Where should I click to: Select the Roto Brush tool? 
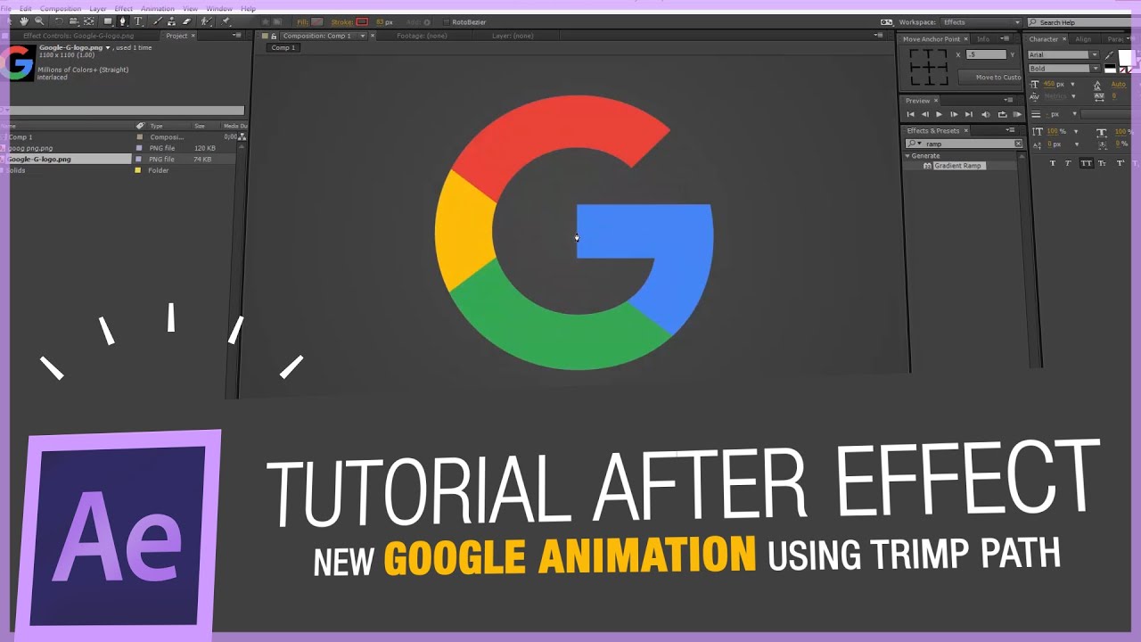(206, 21)
